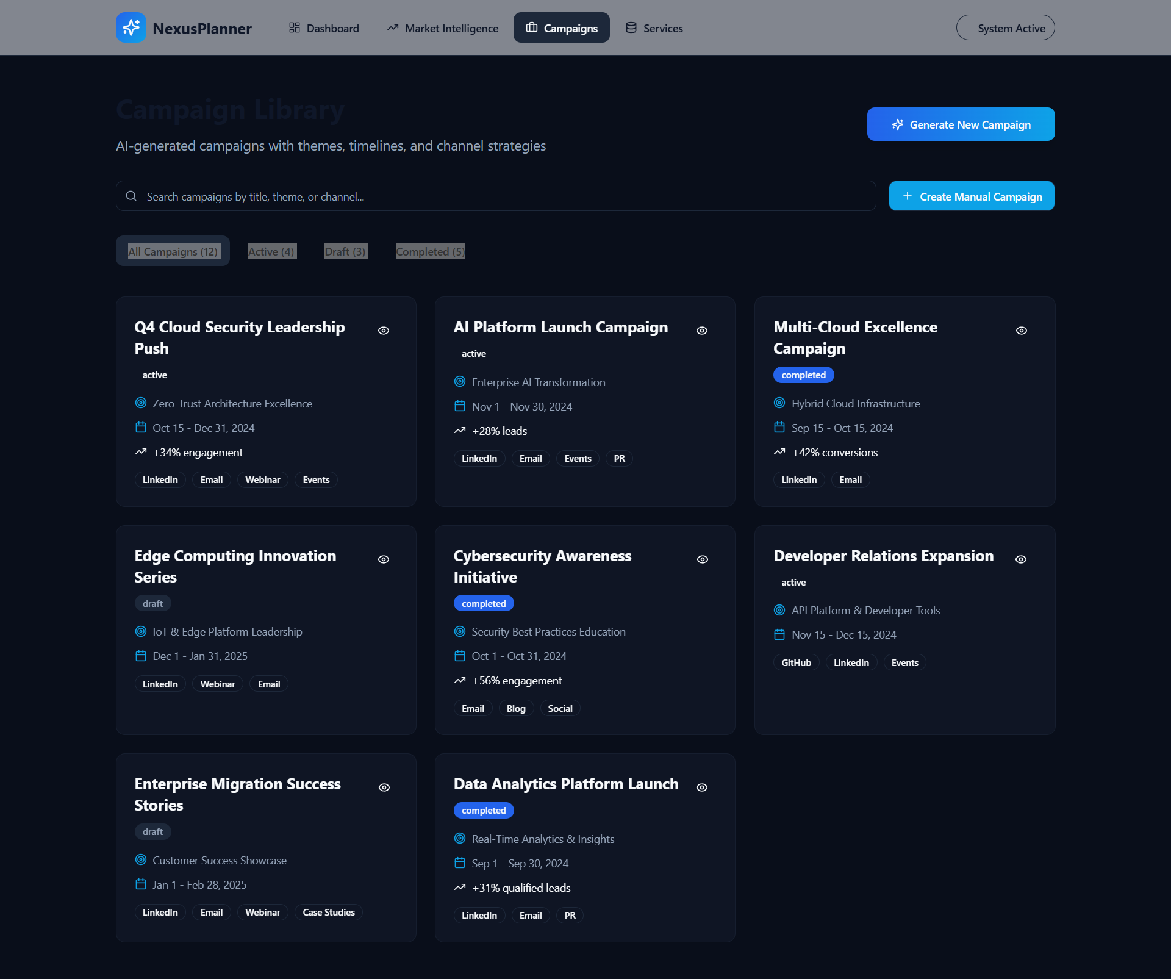View Q4 Cloud Security Leadership Push eye icon
Image resolution: width=1171 pixels, height=979 pixels.
tap(384, 331)
